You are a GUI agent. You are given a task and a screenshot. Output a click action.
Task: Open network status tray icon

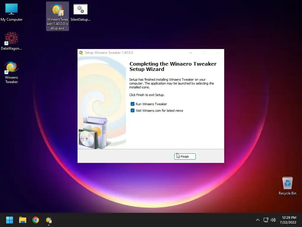pos(266,220)
